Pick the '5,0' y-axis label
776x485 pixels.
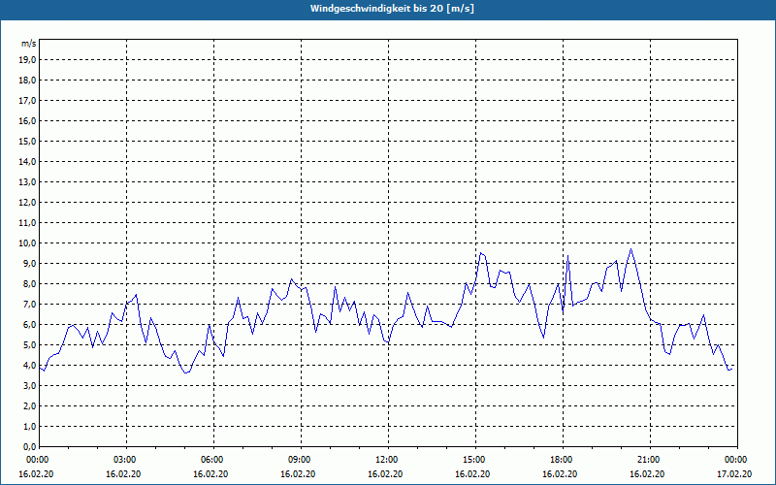click(x=30, y=345)
